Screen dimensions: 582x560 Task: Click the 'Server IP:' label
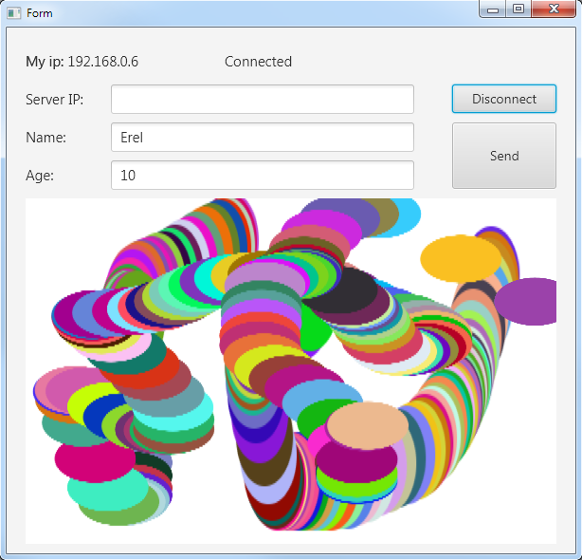click(55, 100)
